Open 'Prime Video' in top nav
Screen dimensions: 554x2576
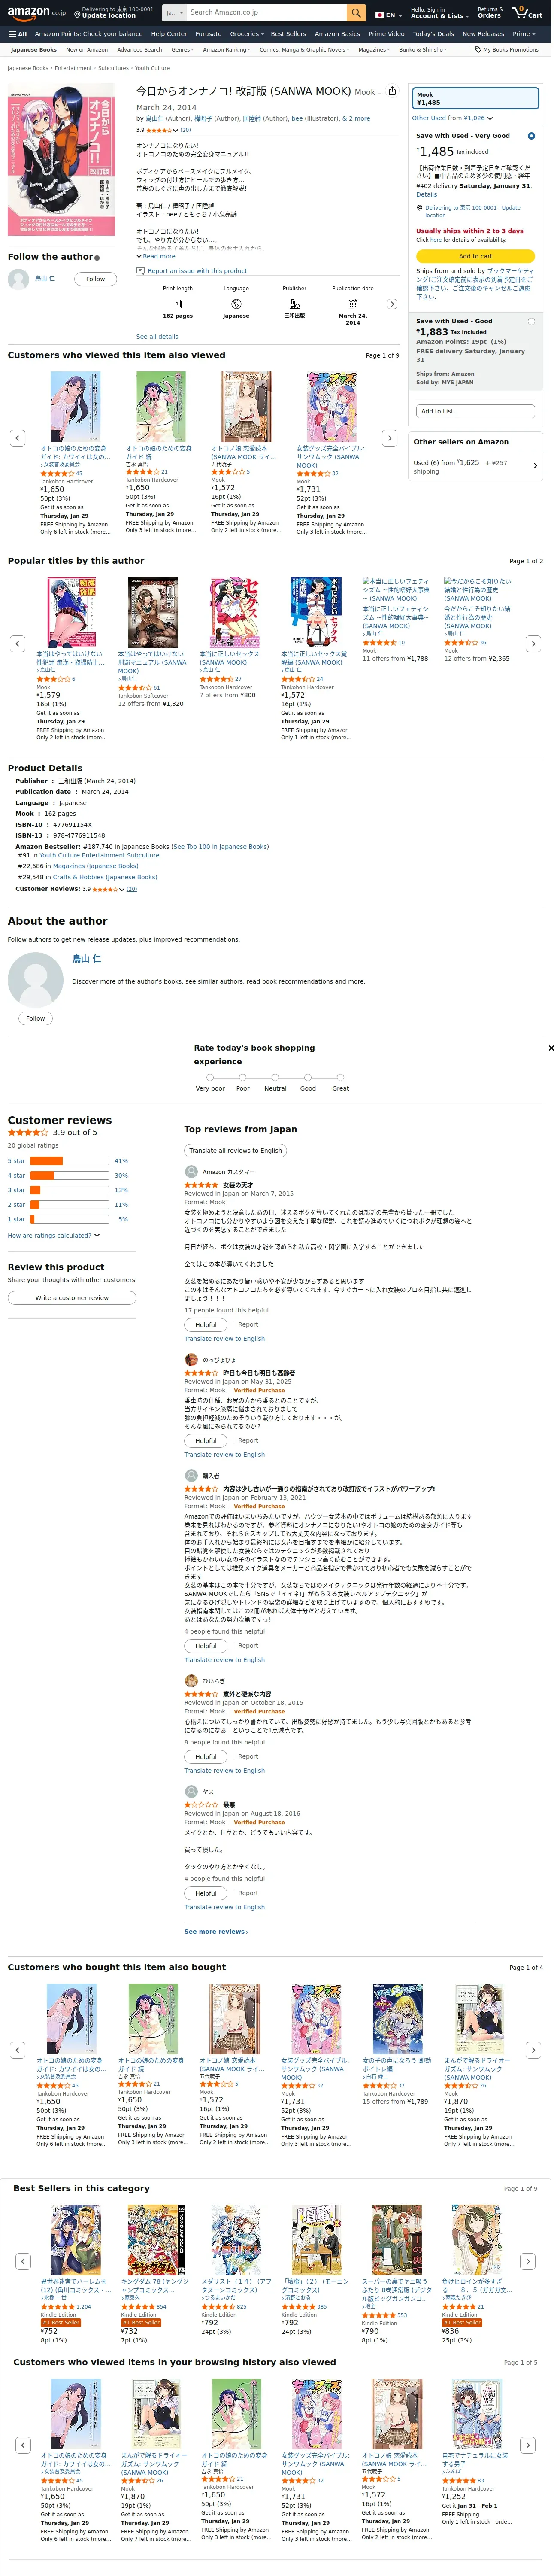point(386,34)
